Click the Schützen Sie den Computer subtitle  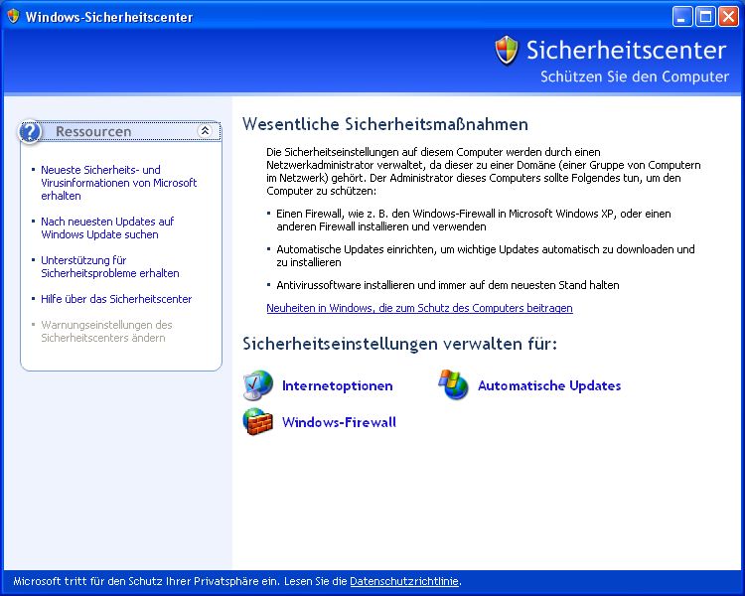coord(635,76)
